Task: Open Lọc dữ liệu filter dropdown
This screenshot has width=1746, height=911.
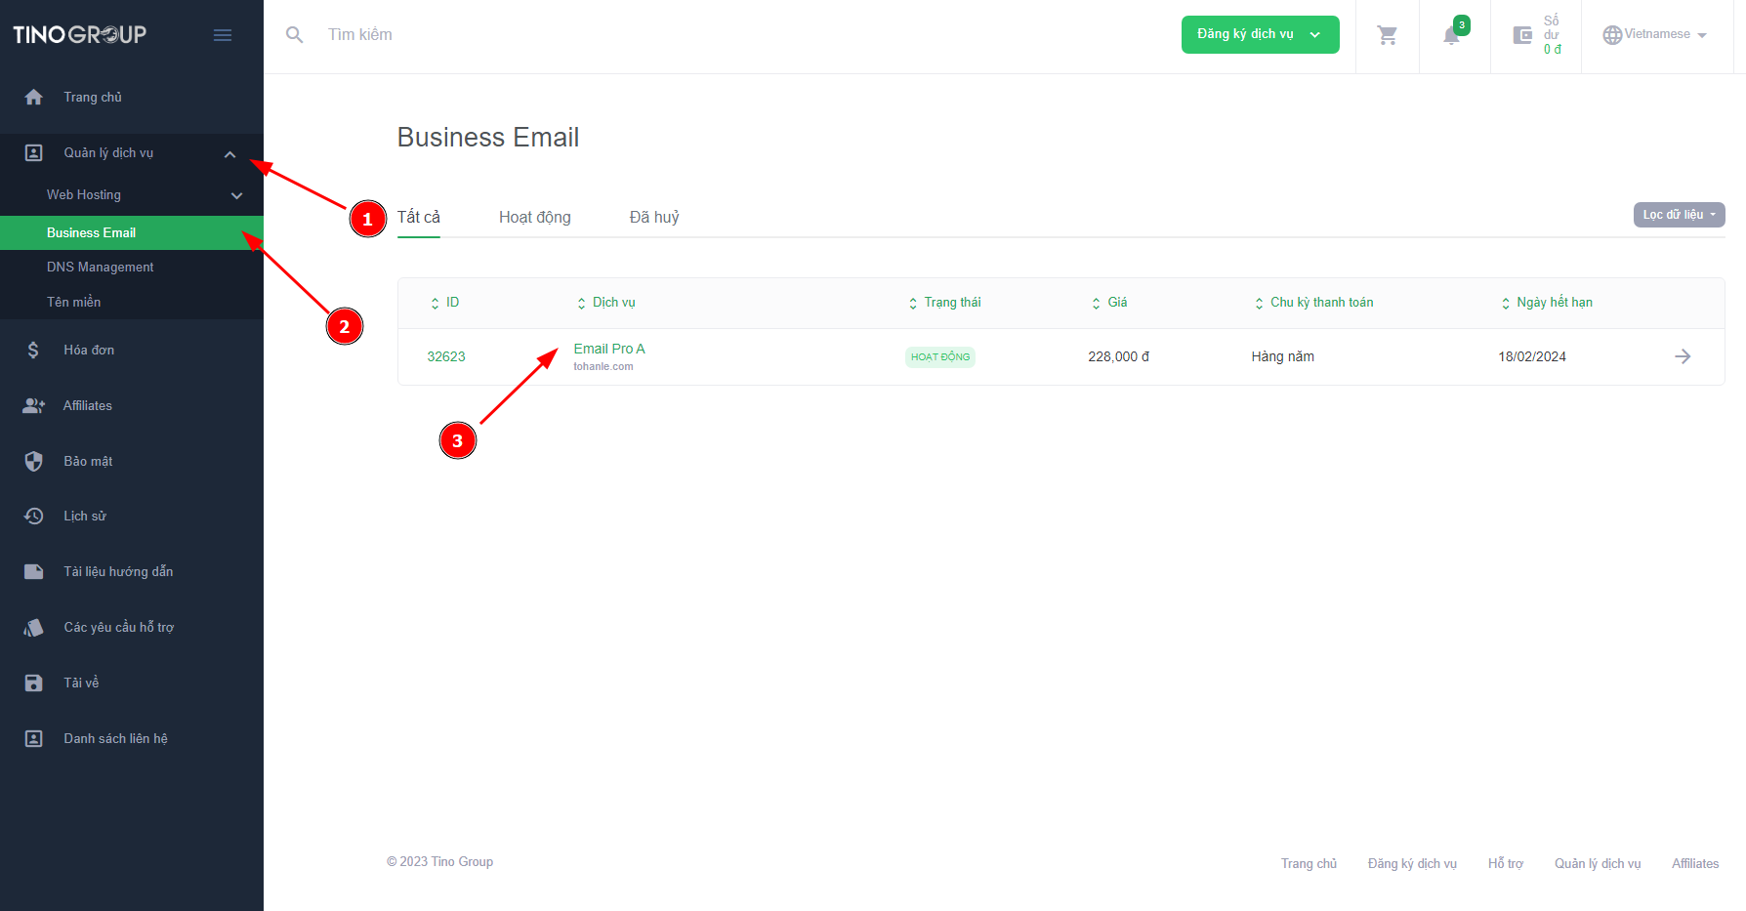Action: [x=1679, y=215]
